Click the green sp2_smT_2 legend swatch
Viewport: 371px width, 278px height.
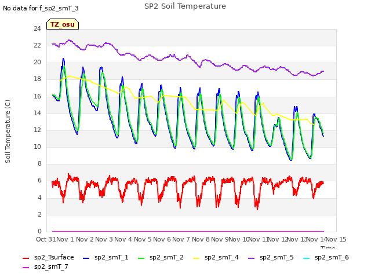(141, 258)
